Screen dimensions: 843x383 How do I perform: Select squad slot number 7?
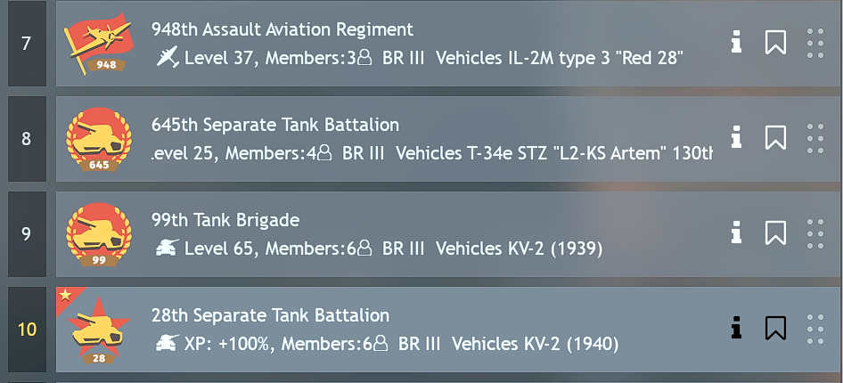click(27, 44)
